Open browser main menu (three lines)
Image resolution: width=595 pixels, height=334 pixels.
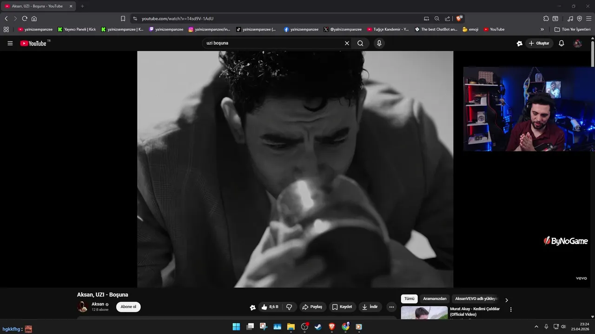click(x=588, y=19)
